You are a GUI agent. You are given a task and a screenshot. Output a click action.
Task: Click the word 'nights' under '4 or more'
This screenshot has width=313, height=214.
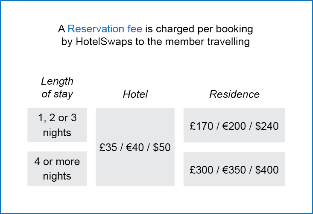[x=57, y=177]
